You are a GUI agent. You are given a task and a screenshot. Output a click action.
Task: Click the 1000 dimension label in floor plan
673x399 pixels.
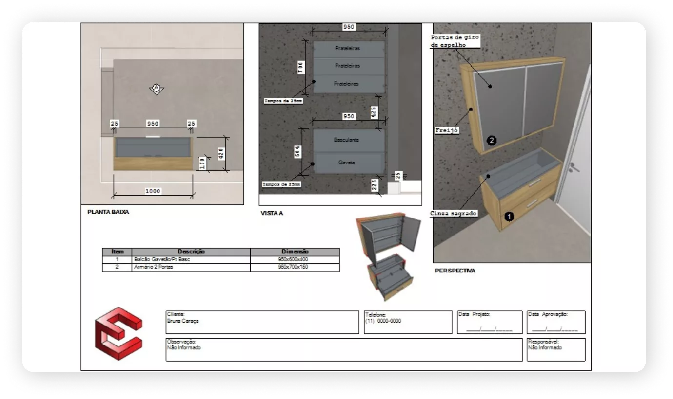(x=153, y=191)
